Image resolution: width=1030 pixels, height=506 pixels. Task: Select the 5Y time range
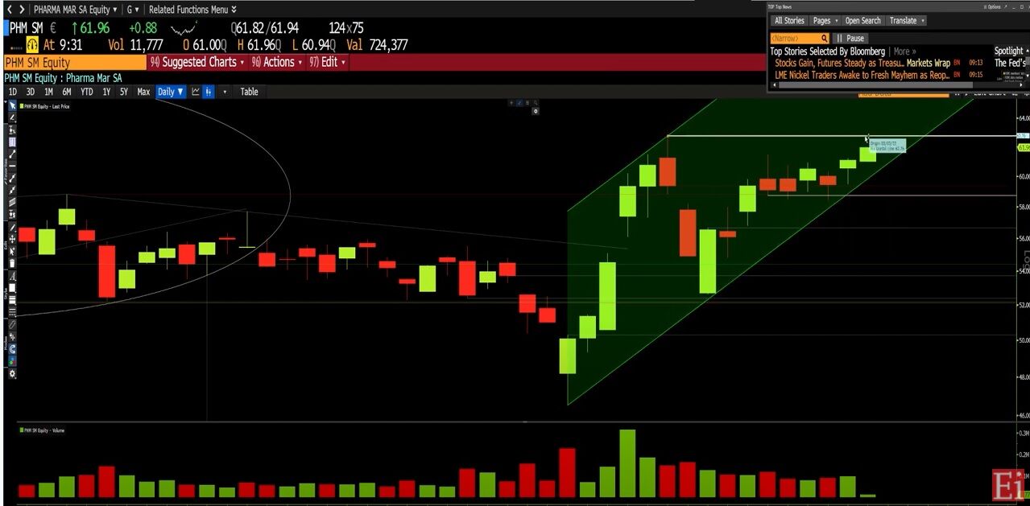(x=124, y=92)
